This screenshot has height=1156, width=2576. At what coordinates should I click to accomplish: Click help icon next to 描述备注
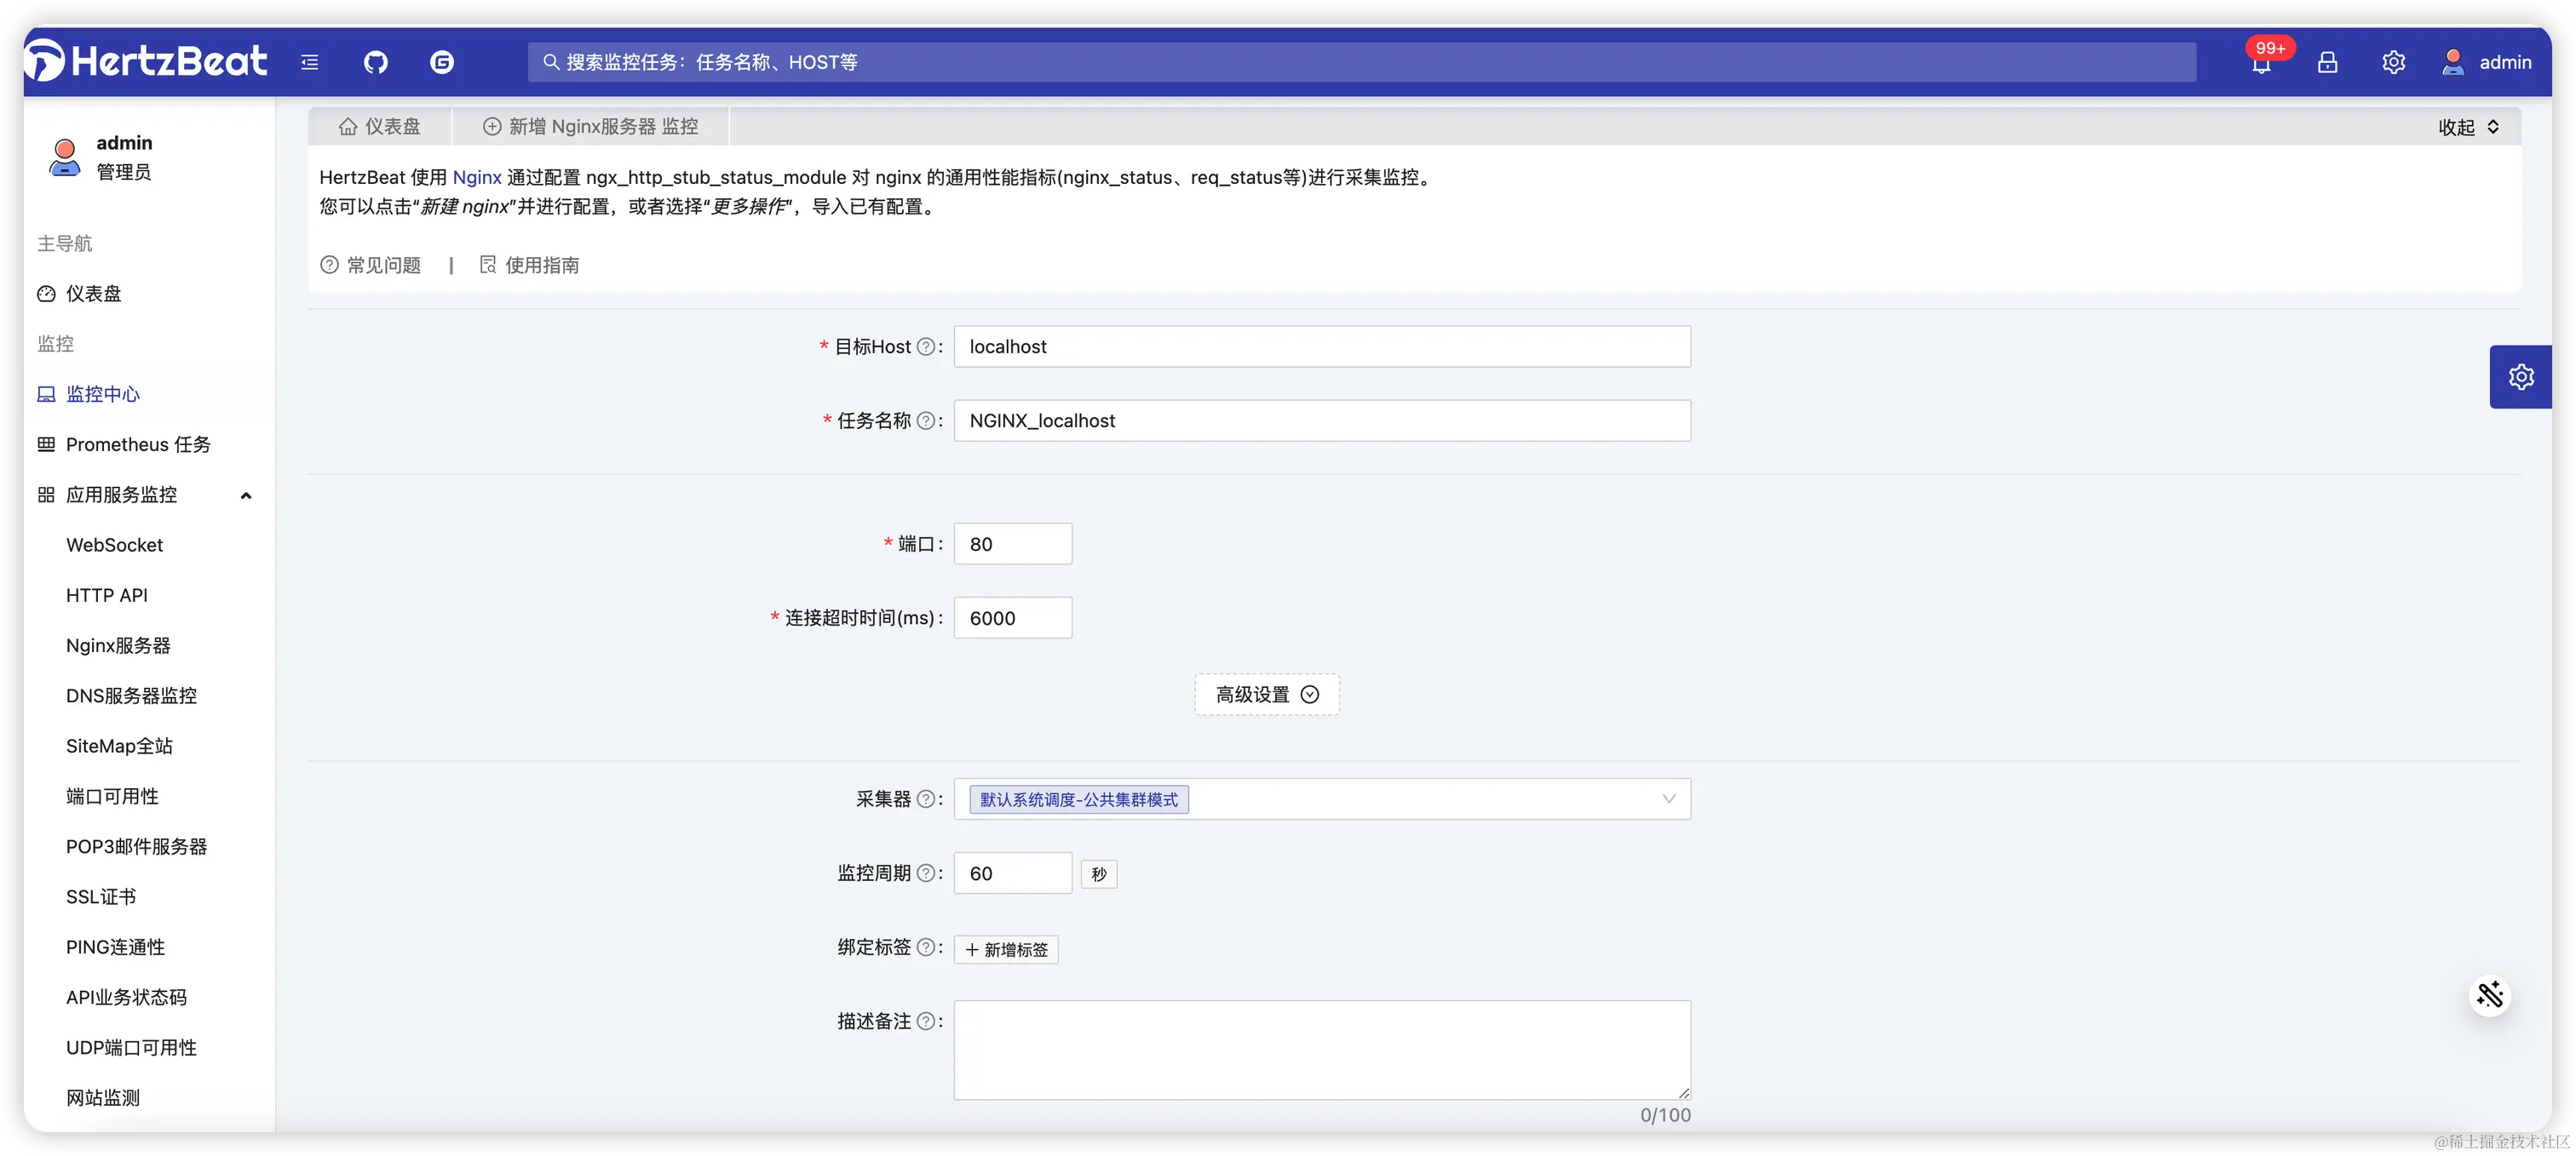[926, 1022]
